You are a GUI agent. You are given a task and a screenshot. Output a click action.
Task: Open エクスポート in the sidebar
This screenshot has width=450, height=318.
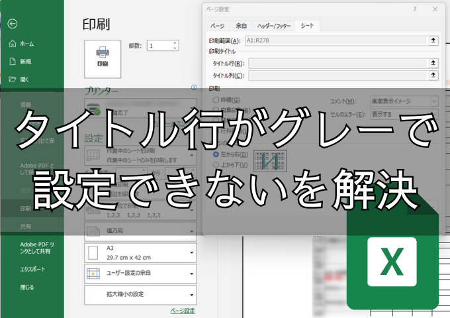click(x=32, y=269)
